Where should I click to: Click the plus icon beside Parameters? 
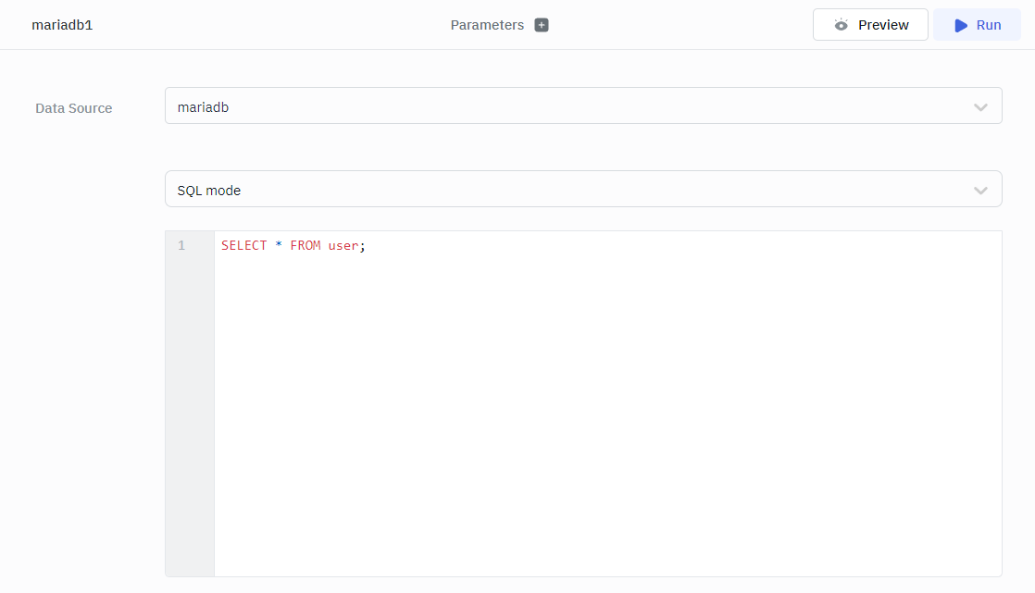[x=542, y=25]
